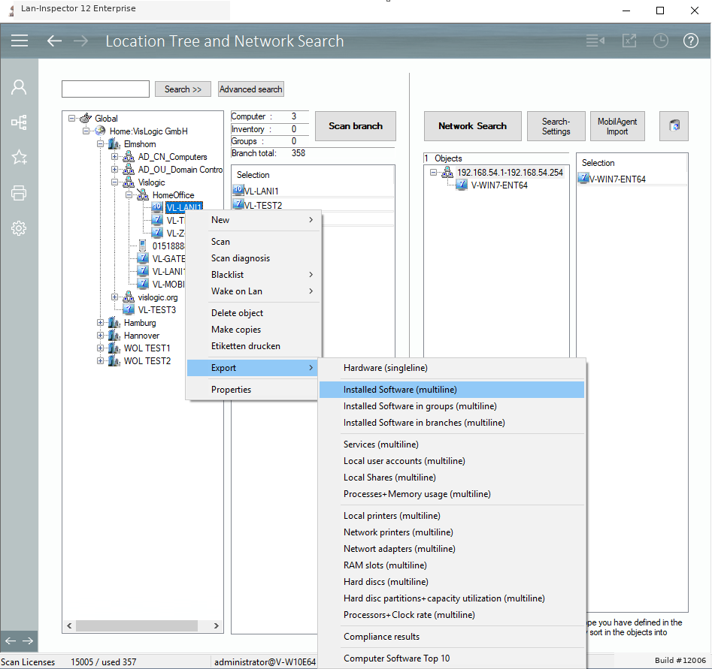Open the network tree sidebar icon

tap(19, 122)
